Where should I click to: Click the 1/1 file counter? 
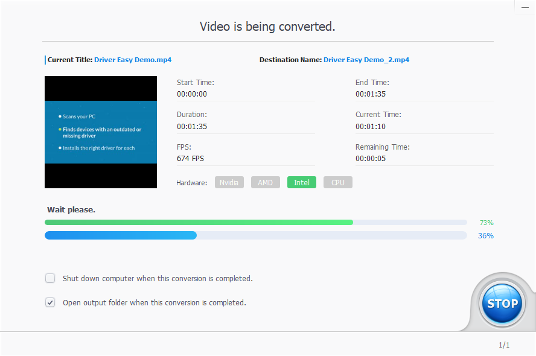pyautogui.click(x=504, y=345)
